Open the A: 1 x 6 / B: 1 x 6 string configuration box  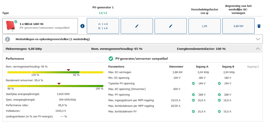point(103,26)
